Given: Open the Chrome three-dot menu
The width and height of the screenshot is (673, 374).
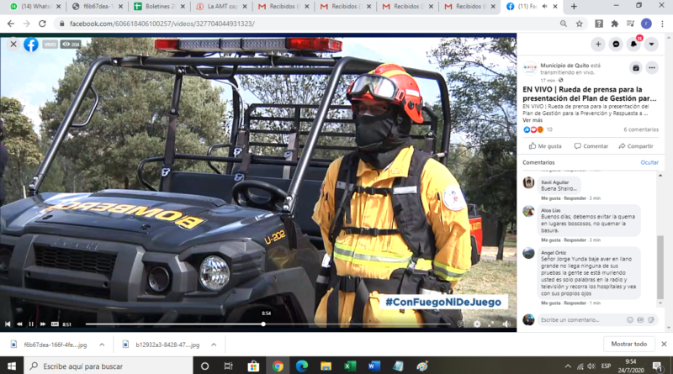Looking at the screenshot, I should [662, 24].
